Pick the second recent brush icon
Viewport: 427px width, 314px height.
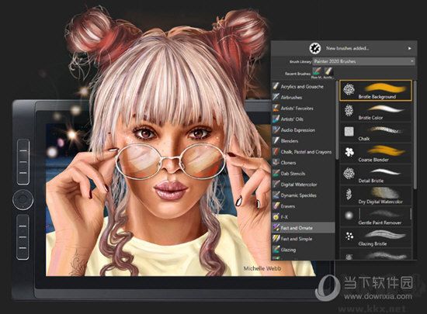click(328, 71)
